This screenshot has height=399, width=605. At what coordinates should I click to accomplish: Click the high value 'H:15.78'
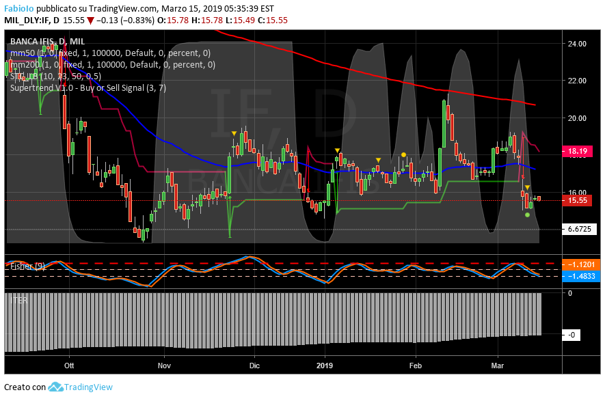[x=207, y=20]
